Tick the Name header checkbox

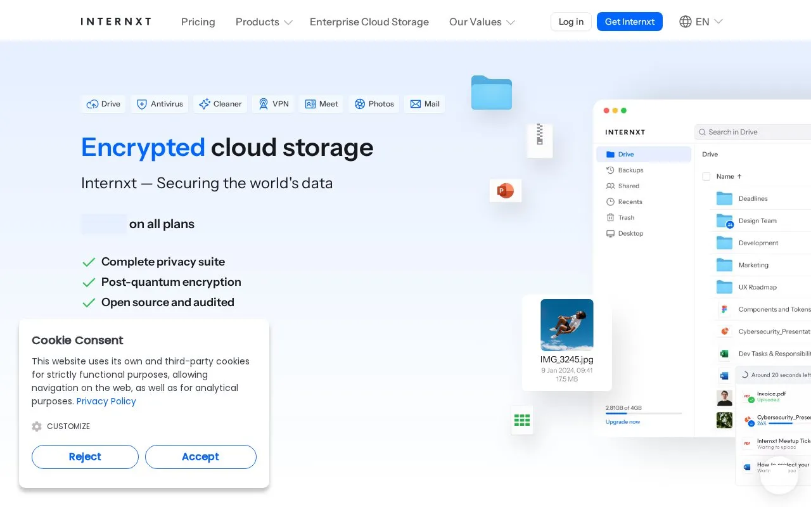point(706,177)
